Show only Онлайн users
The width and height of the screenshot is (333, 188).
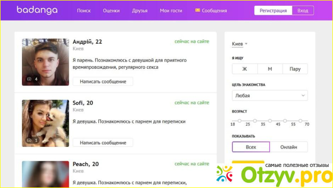pyautogui.click(x=288, y=147)
